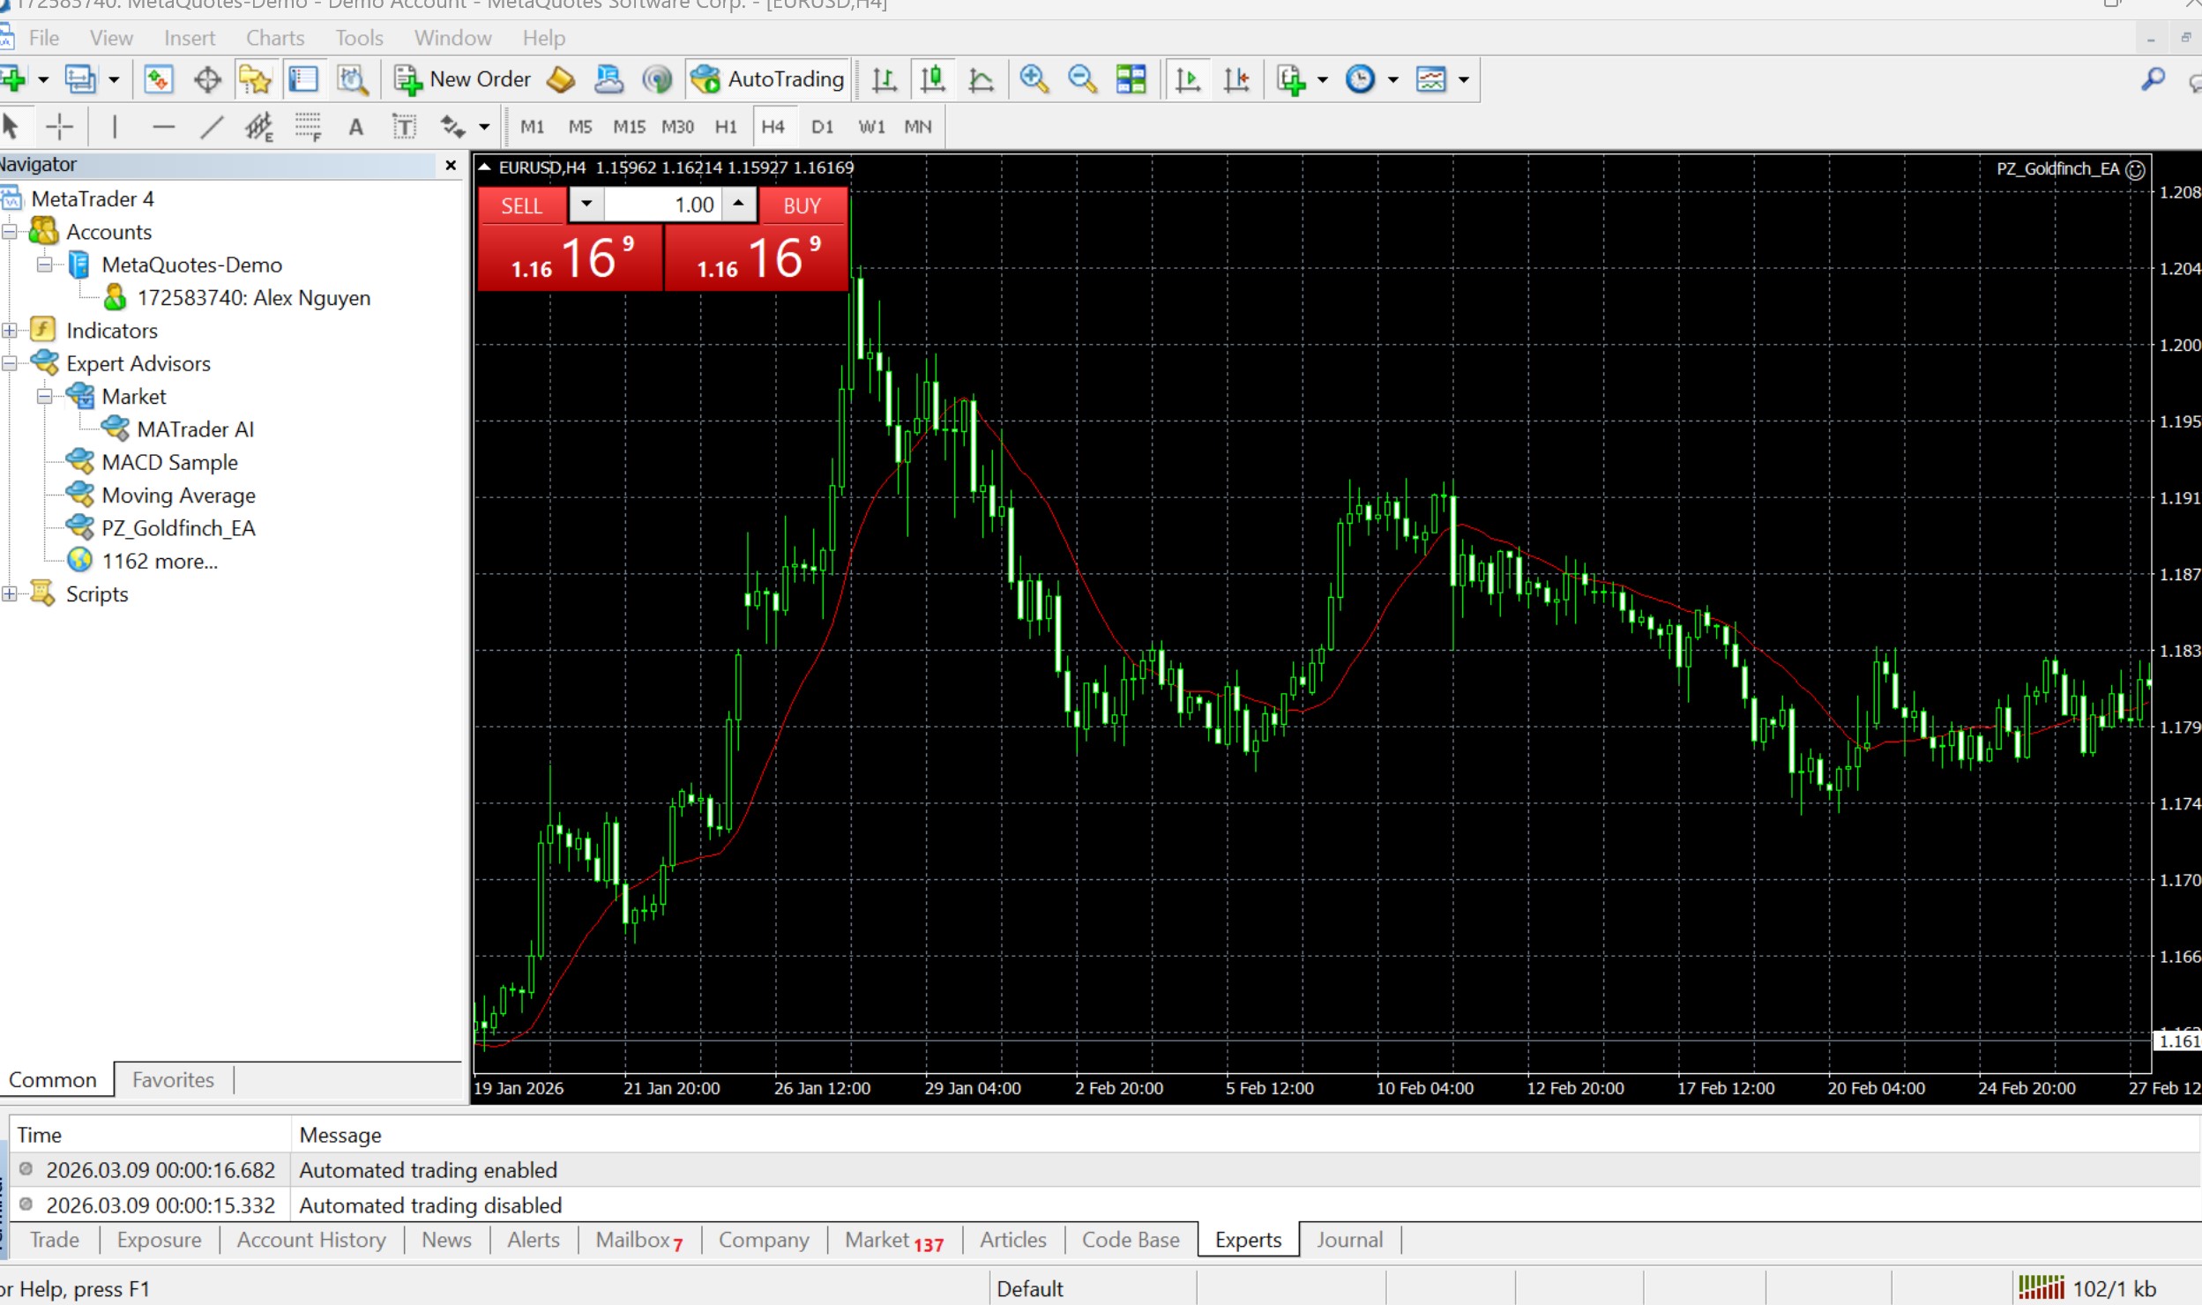Image resolution: width=2202 pixels, height=1305 pixels.
Task: Switch to the Journal tab
Action: [x=1349, y=1240]
